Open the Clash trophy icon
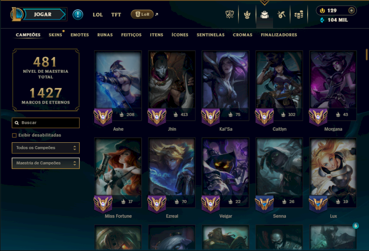This screenshot has height=251, width=369. pos(229,15)
